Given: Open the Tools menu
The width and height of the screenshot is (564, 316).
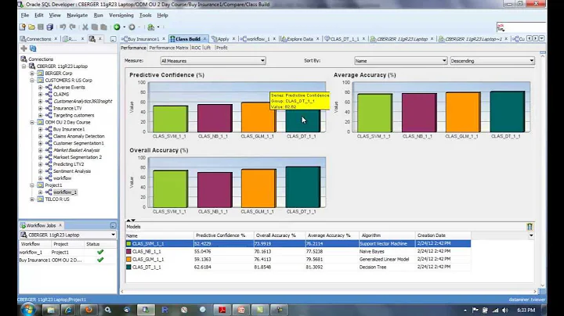Looking at the screenshot, I should coord(146,15).
